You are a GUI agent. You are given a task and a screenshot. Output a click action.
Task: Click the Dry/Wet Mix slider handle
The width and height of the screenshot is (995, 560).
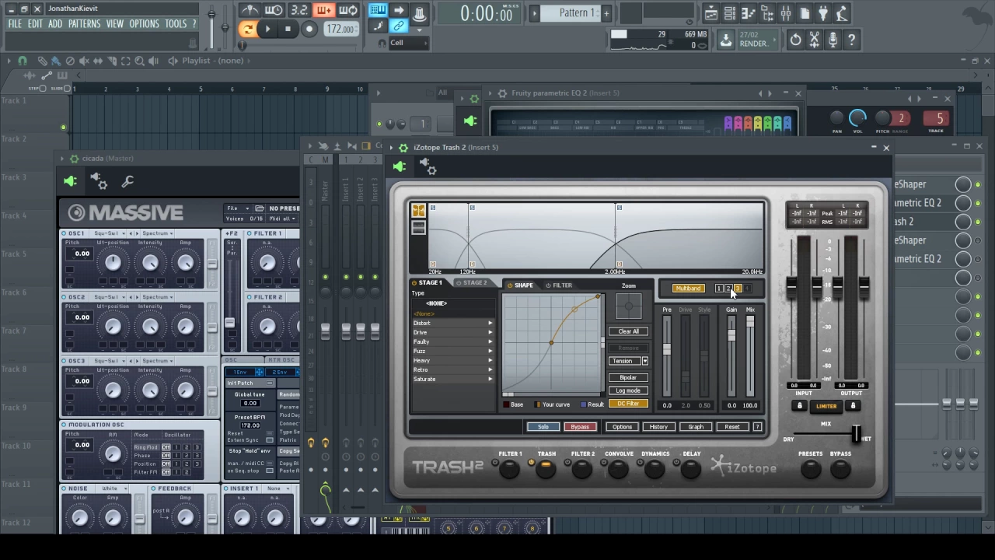pyautogui.click(x=856, y=432)
